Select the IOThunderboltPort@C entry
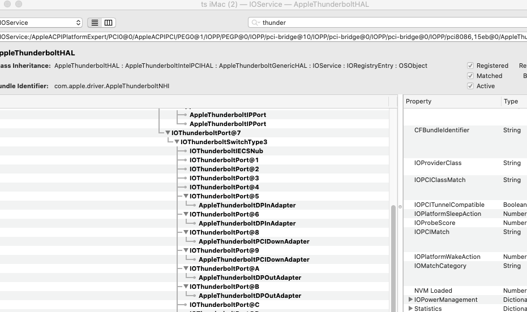This screenshot has height=312, width=527. [224, 305]
